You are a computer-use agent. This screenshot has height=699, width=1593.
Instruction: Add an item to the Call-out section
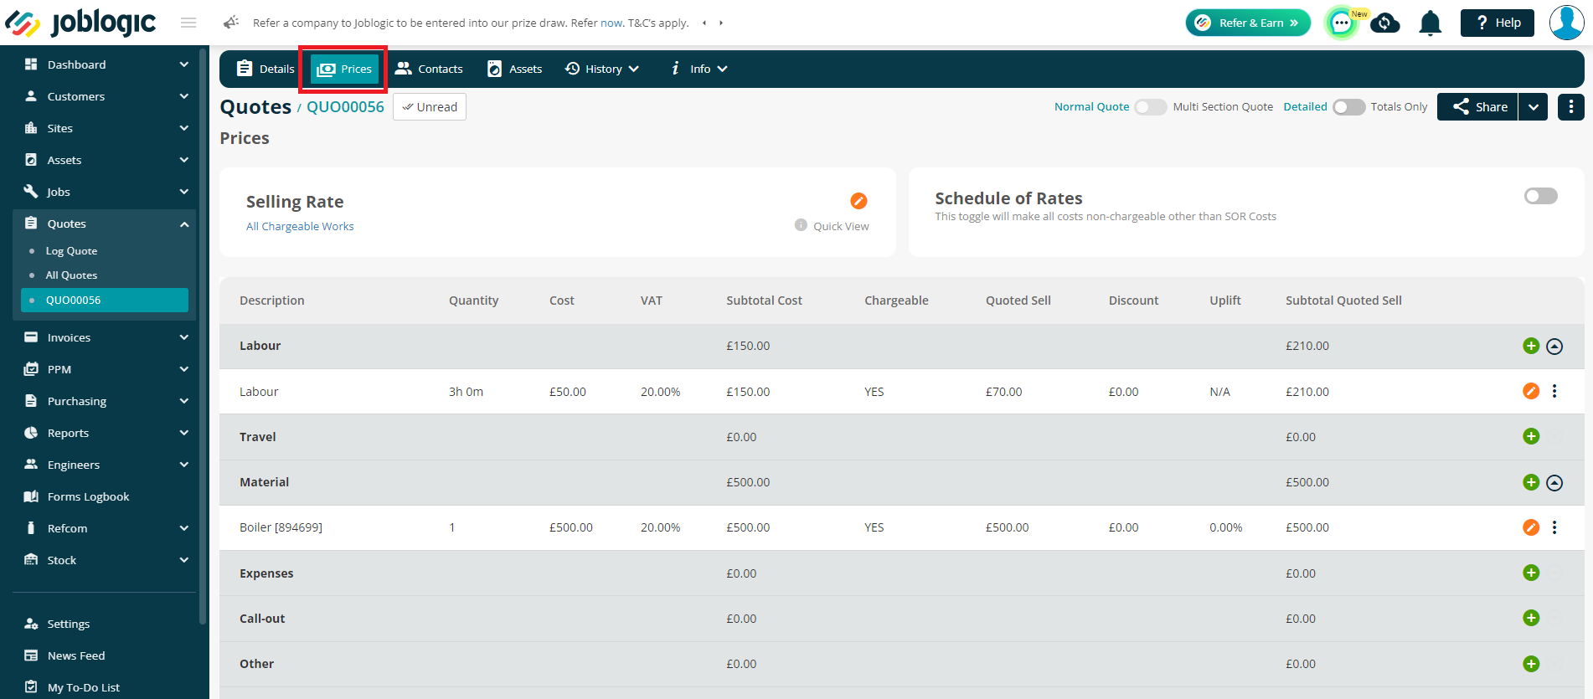(1531, 618)
